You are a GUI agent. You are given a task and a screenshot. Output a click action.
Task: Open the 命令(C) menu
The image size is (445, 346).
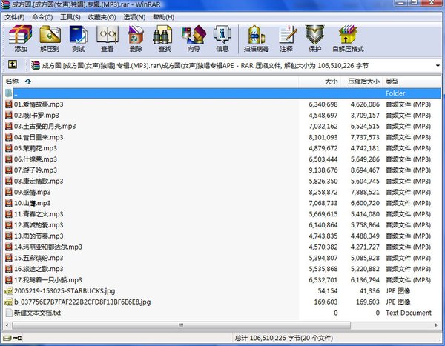pyautogui.click(x=42, y=17)
